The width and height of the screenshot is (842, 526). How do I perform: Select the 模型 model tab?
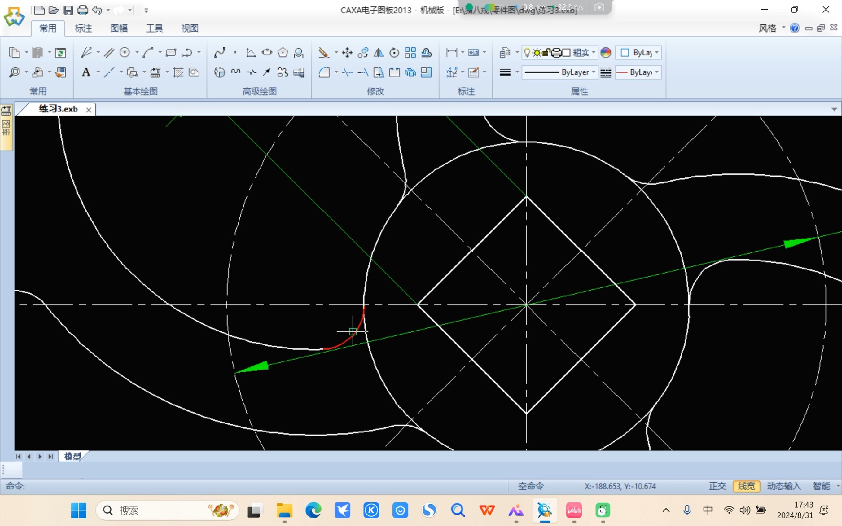(x=73, y=456)
